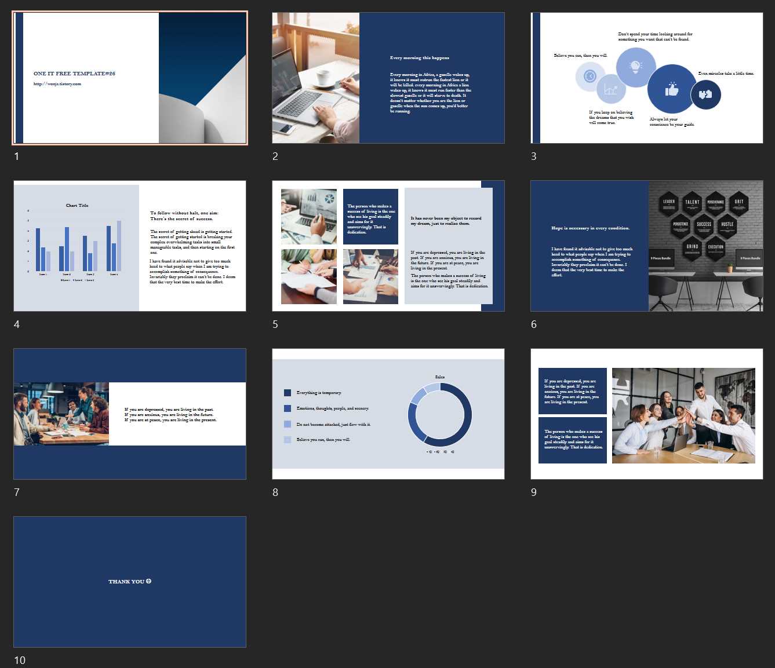Click slide number label 3
Image resolution: width=775 pixels, height=668 pixels.
(534, 156)
